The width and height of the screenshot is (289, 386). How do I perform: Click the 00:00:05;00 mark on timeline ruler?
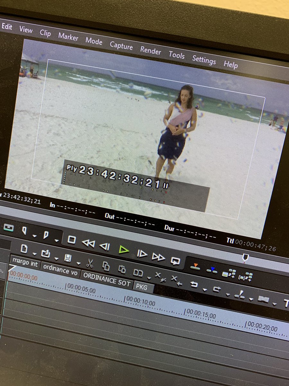(81, 288)
